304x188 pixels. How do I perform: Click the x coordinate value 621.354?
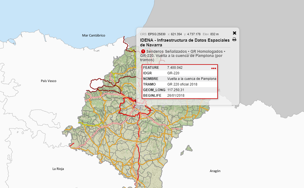tap(176, 34)
